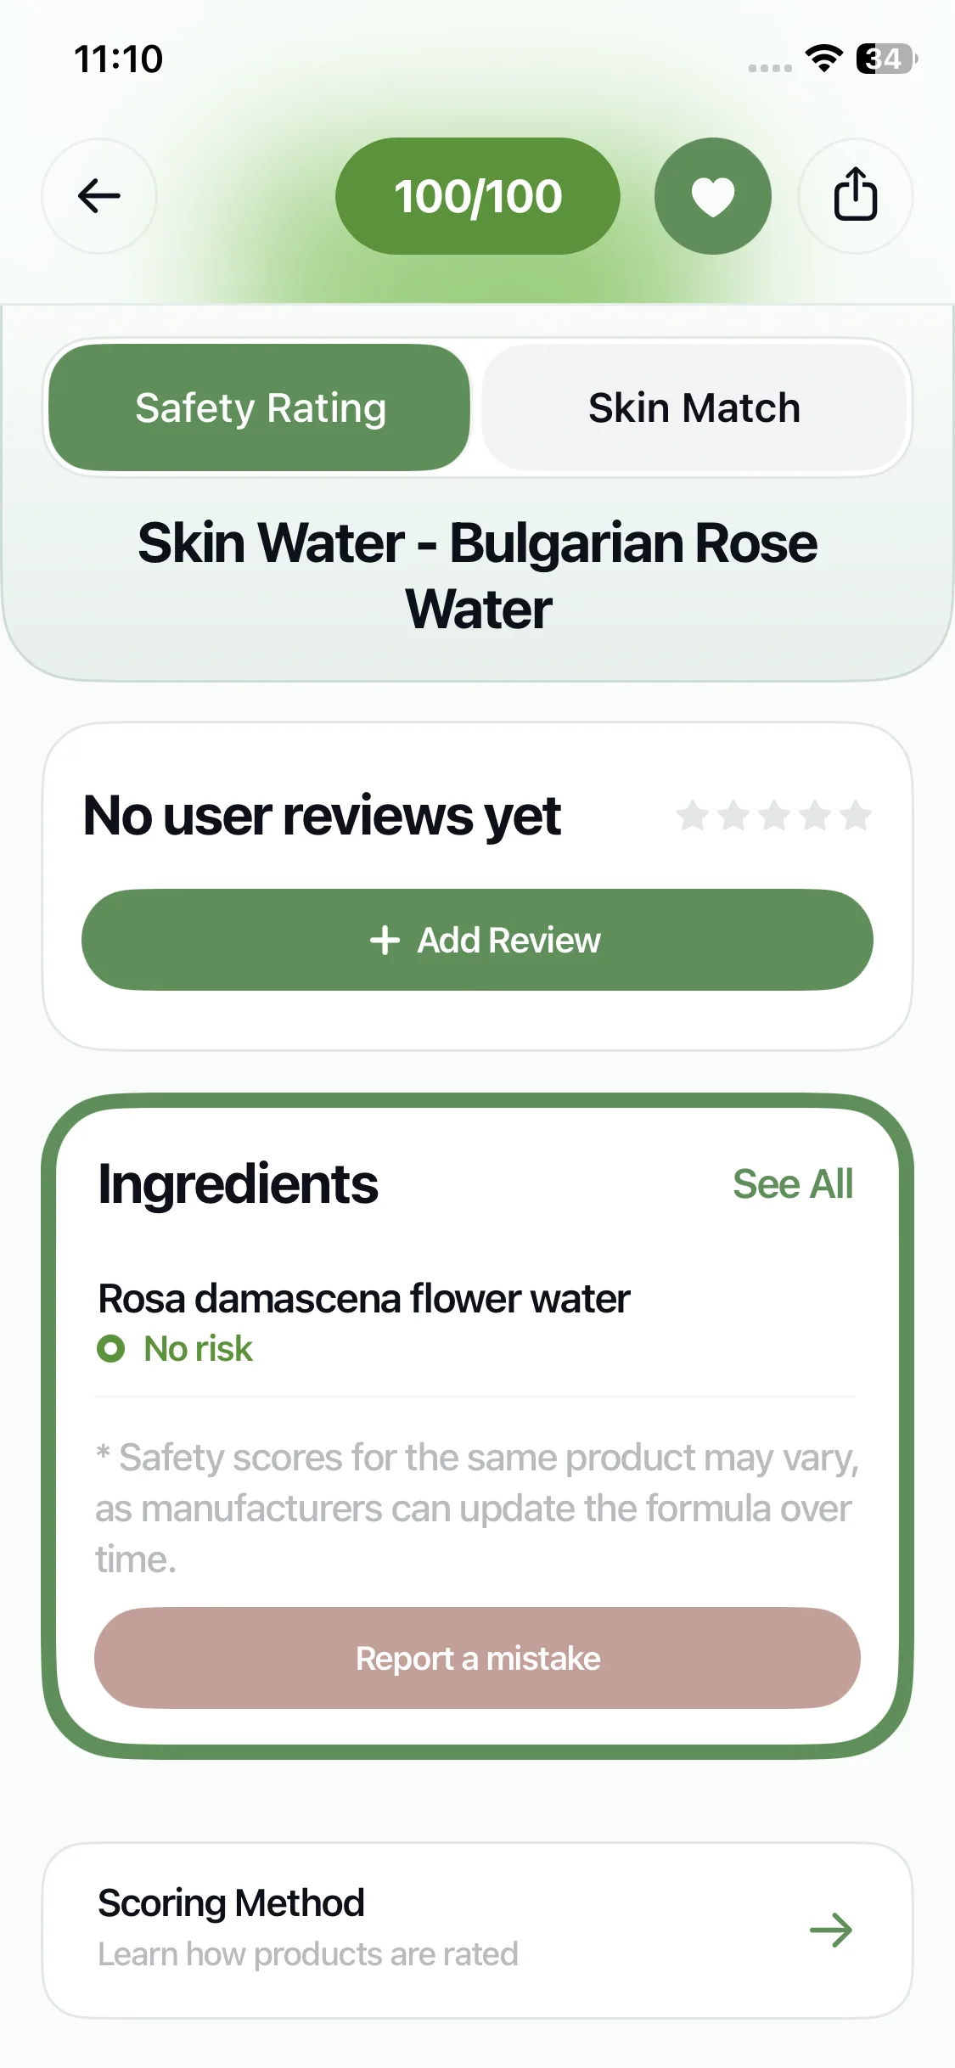Viewport: 955px width, 2068px height.
Task: Open See All ingredients link
Action: coord(793,1184)
